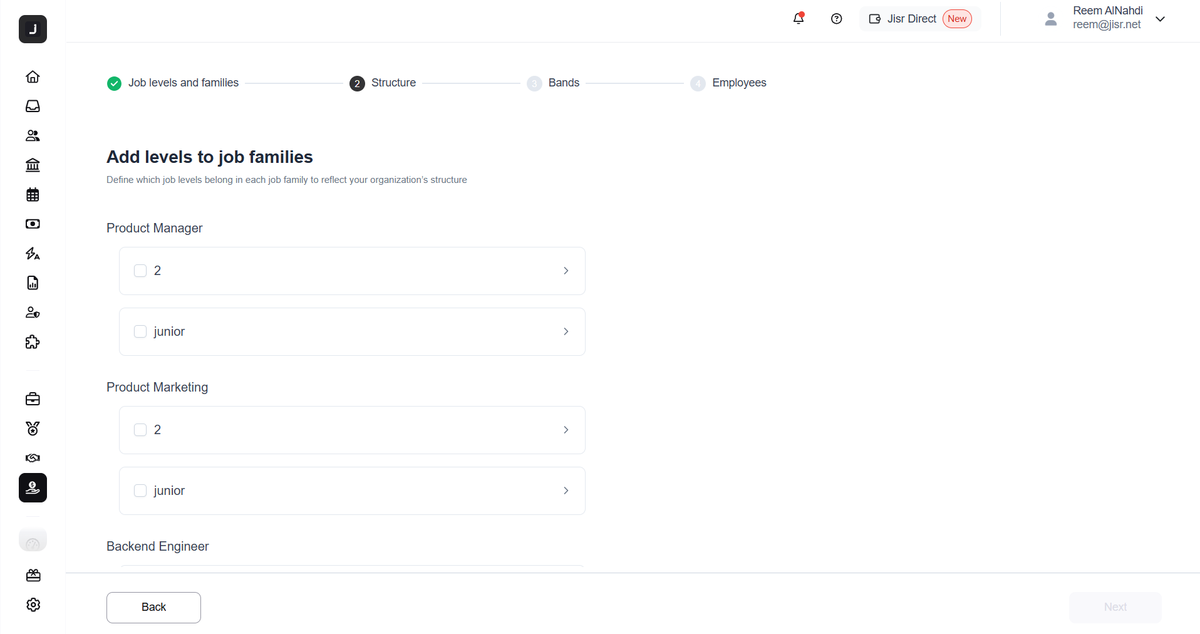Open the notifications bell
This screenshot has height=634, width=1200.
(x=799, y=19)
